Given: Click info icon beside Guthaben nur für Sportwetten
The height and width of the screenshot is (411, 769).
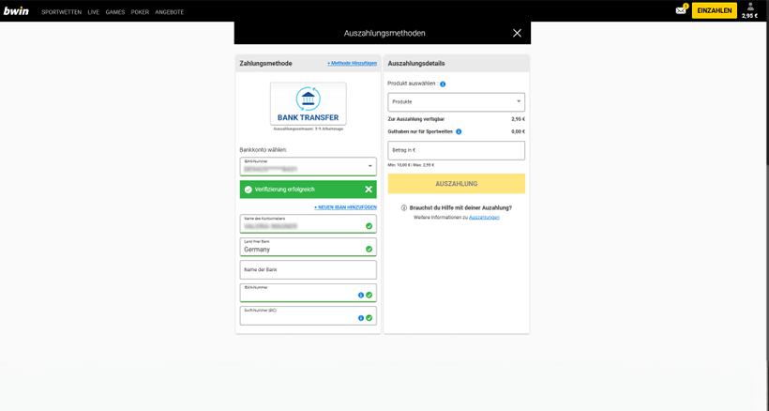Looking at the screenshot, I should 459,131.
